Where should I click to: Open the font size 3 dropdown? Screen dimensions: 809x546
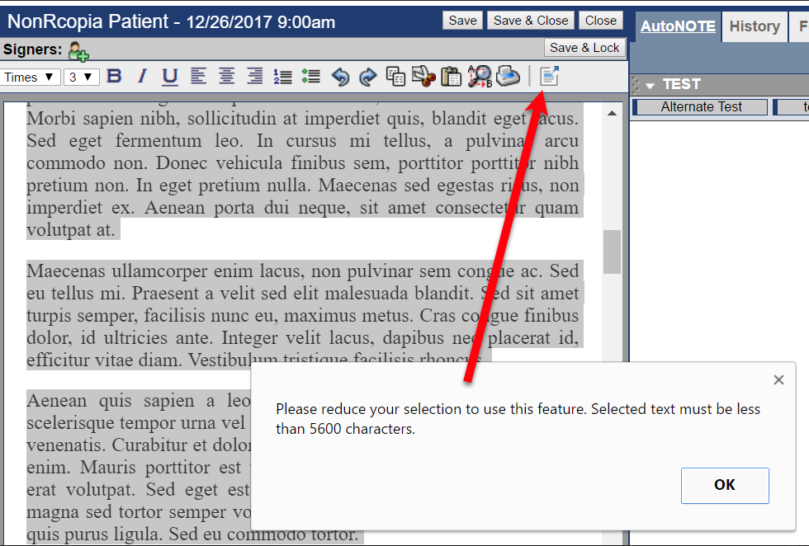pyautogui.click(x=82, y=77)
